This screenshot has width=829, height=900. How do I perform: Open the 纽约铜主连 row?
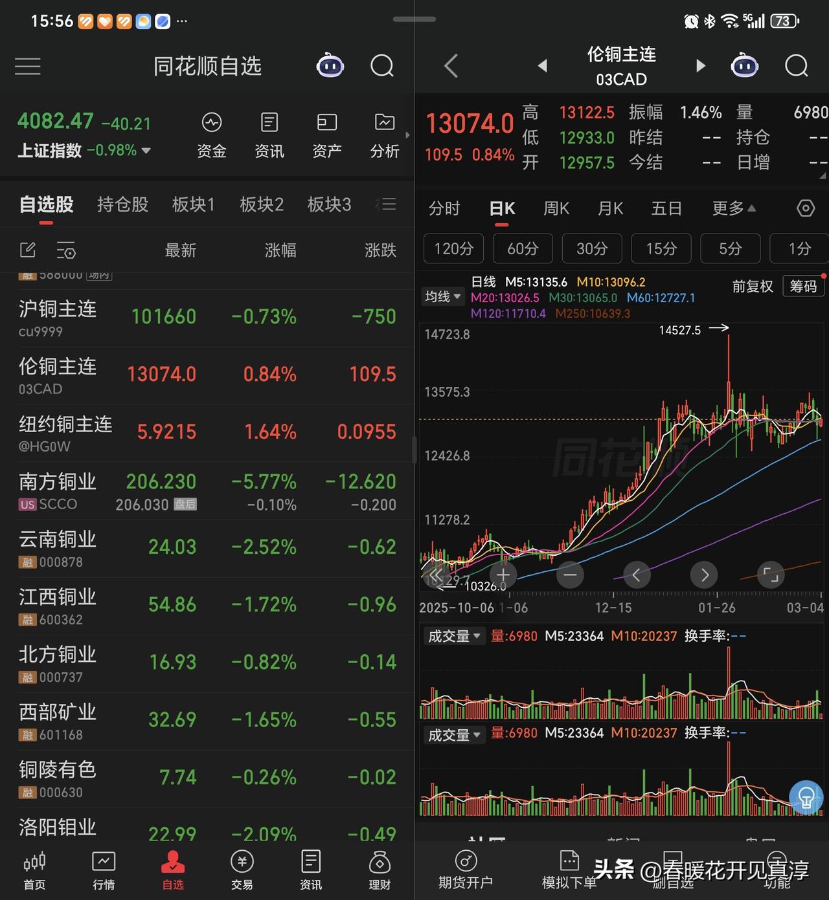[207, 433]
